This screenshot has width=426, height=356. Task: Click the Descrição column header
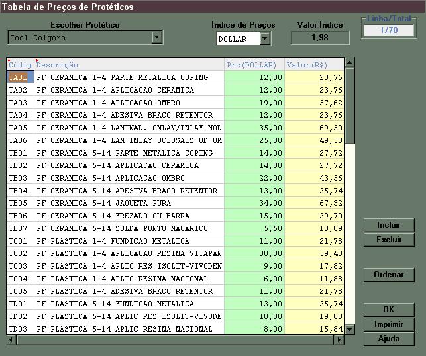click(x=129, y=65)
